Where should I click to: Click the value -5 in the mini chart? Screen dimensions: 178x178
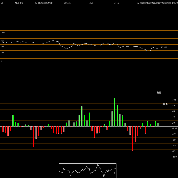coord(114,173)
